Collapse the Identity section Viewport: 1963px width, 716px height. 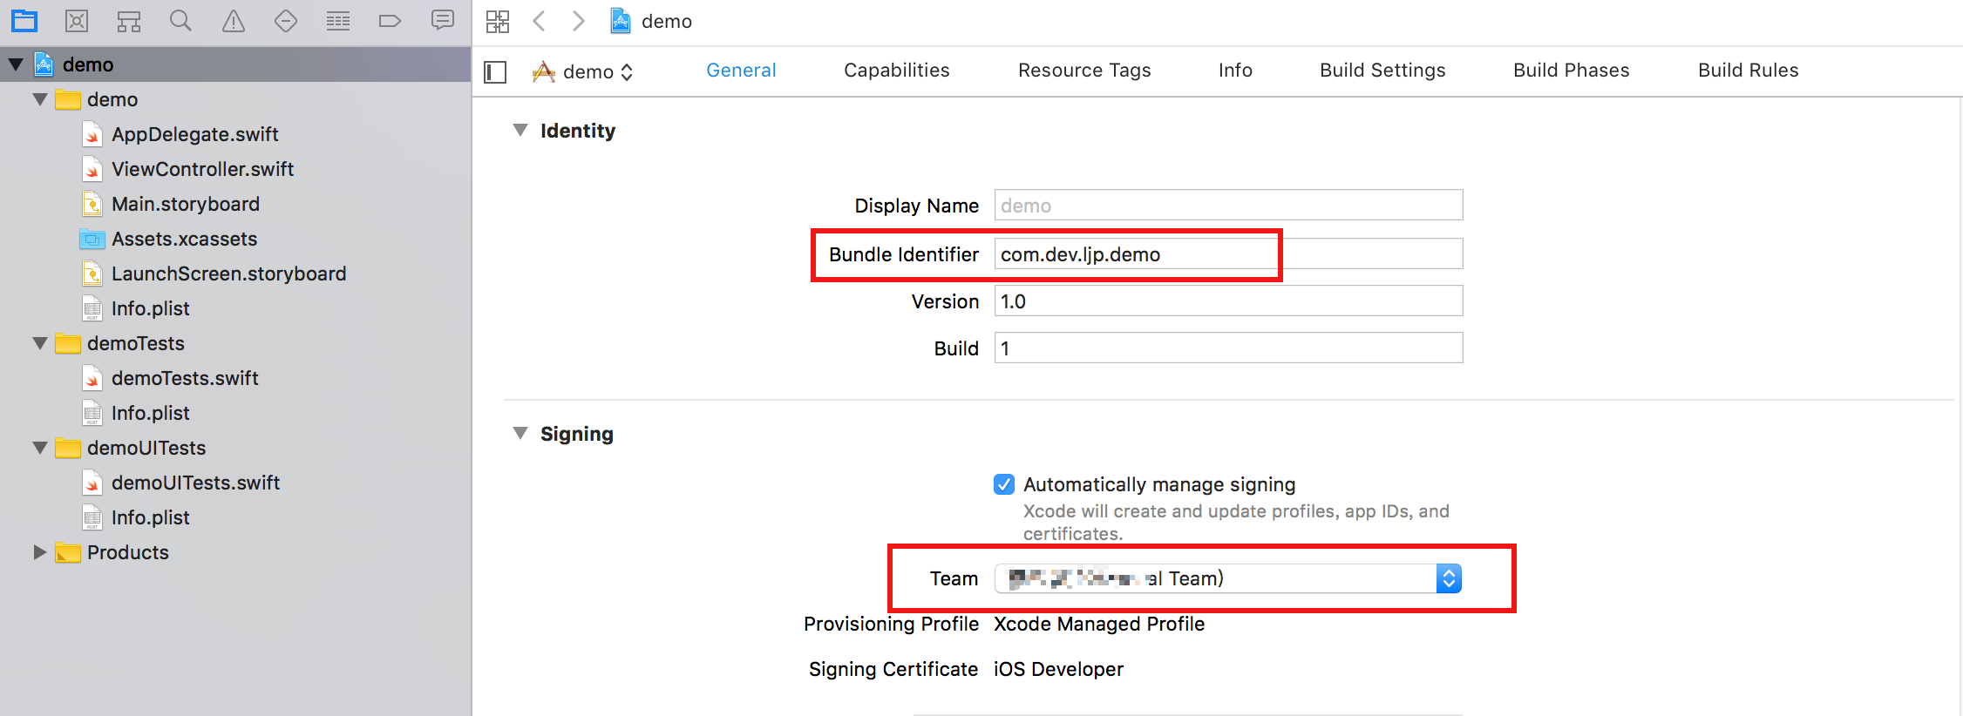tap(520, 131)
